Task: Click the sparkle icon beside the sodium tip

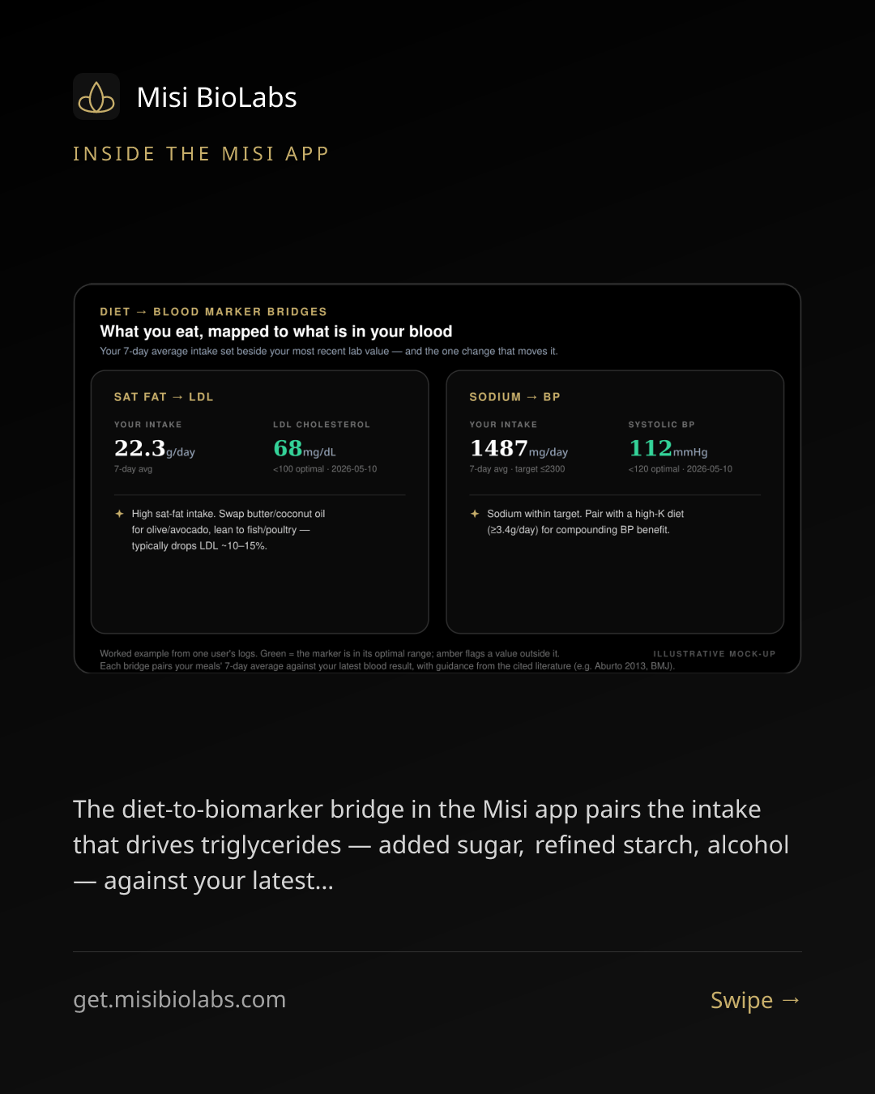Action: [x=475, y=514]
